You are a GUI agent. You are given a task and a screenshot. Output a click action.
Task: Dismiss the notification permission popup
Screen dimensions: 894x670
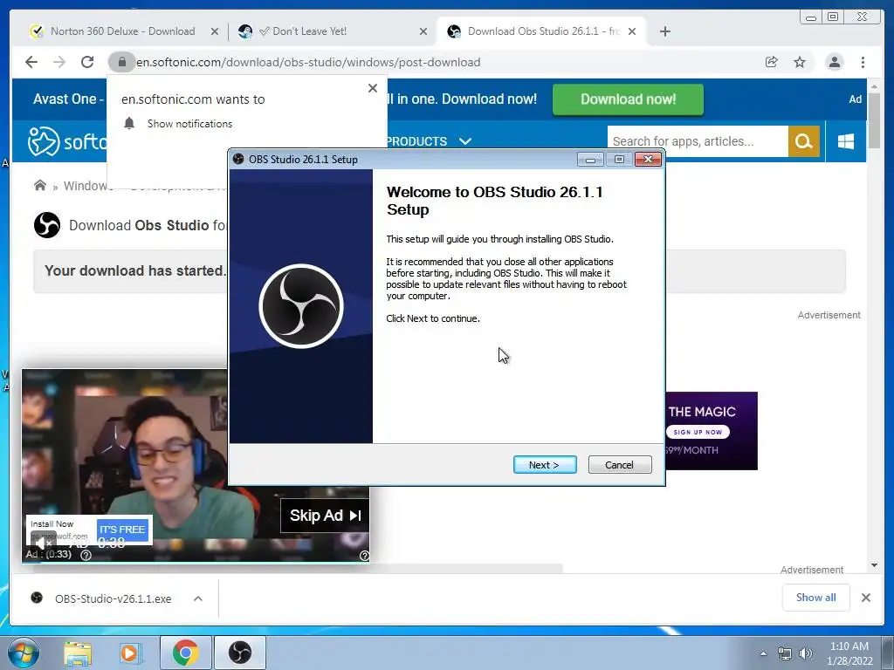372,88
